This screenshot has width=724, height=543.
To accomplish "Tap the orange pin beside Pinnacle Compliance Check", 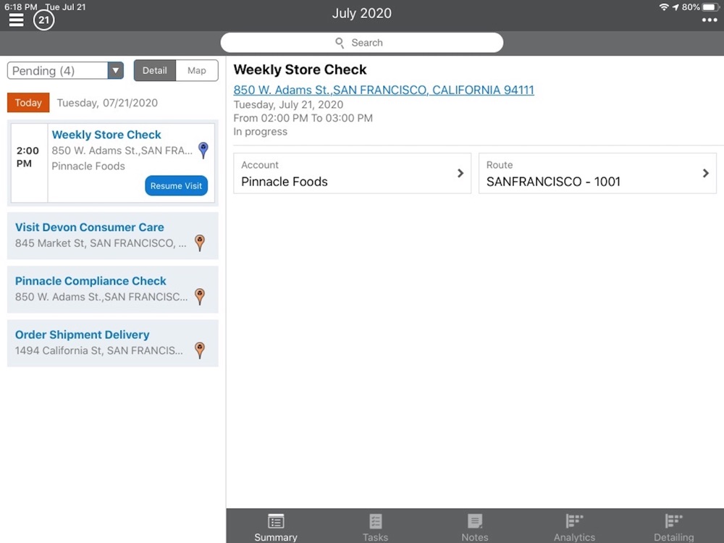I will pyautogui.click(x=200, y=296).
